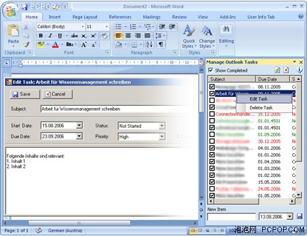Uncheck the task due 15.05.2006
Viewport: 307px width, 236px height.
(212, 182)
